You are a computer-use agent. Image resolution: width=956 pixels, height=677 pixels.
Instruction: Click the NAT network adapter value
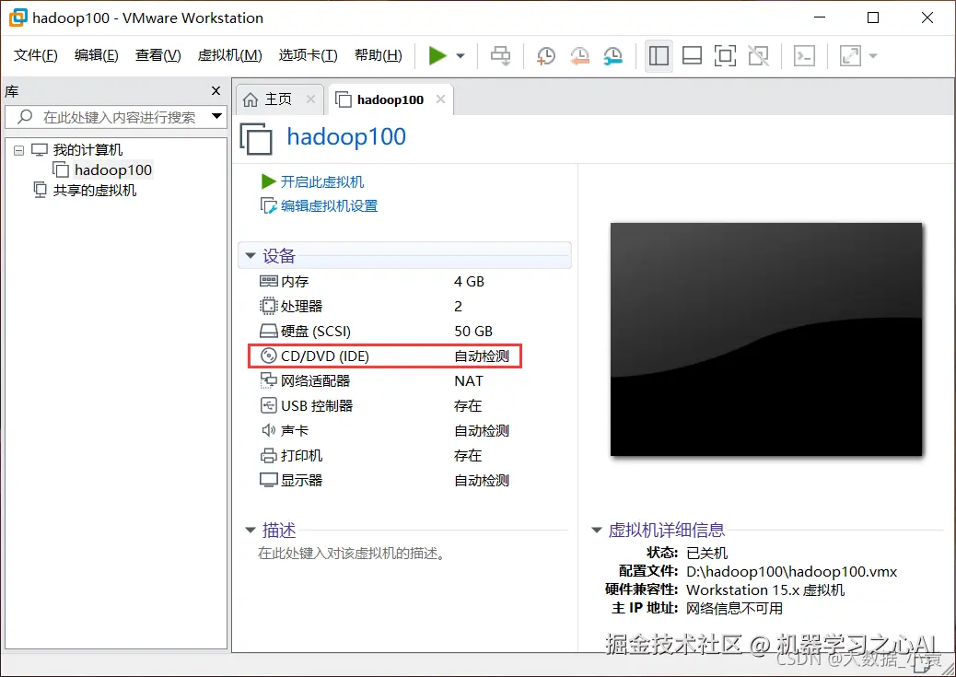[x=468, y=381]
